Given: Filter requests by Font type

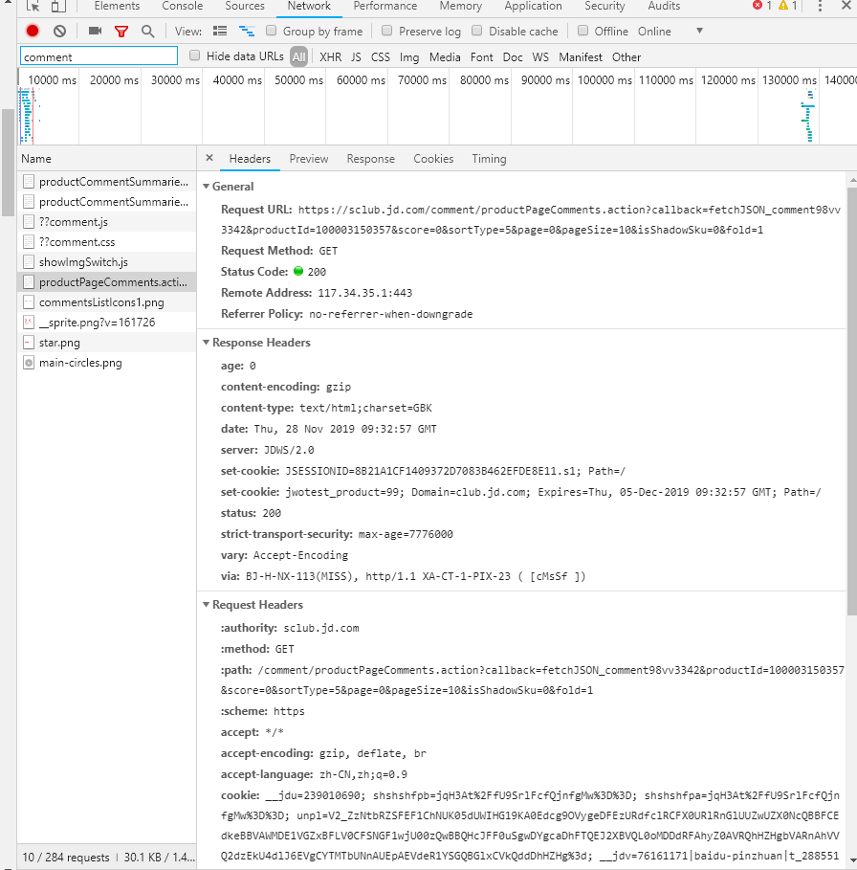Looking at the screenshot, I should (x=482, y=57).
